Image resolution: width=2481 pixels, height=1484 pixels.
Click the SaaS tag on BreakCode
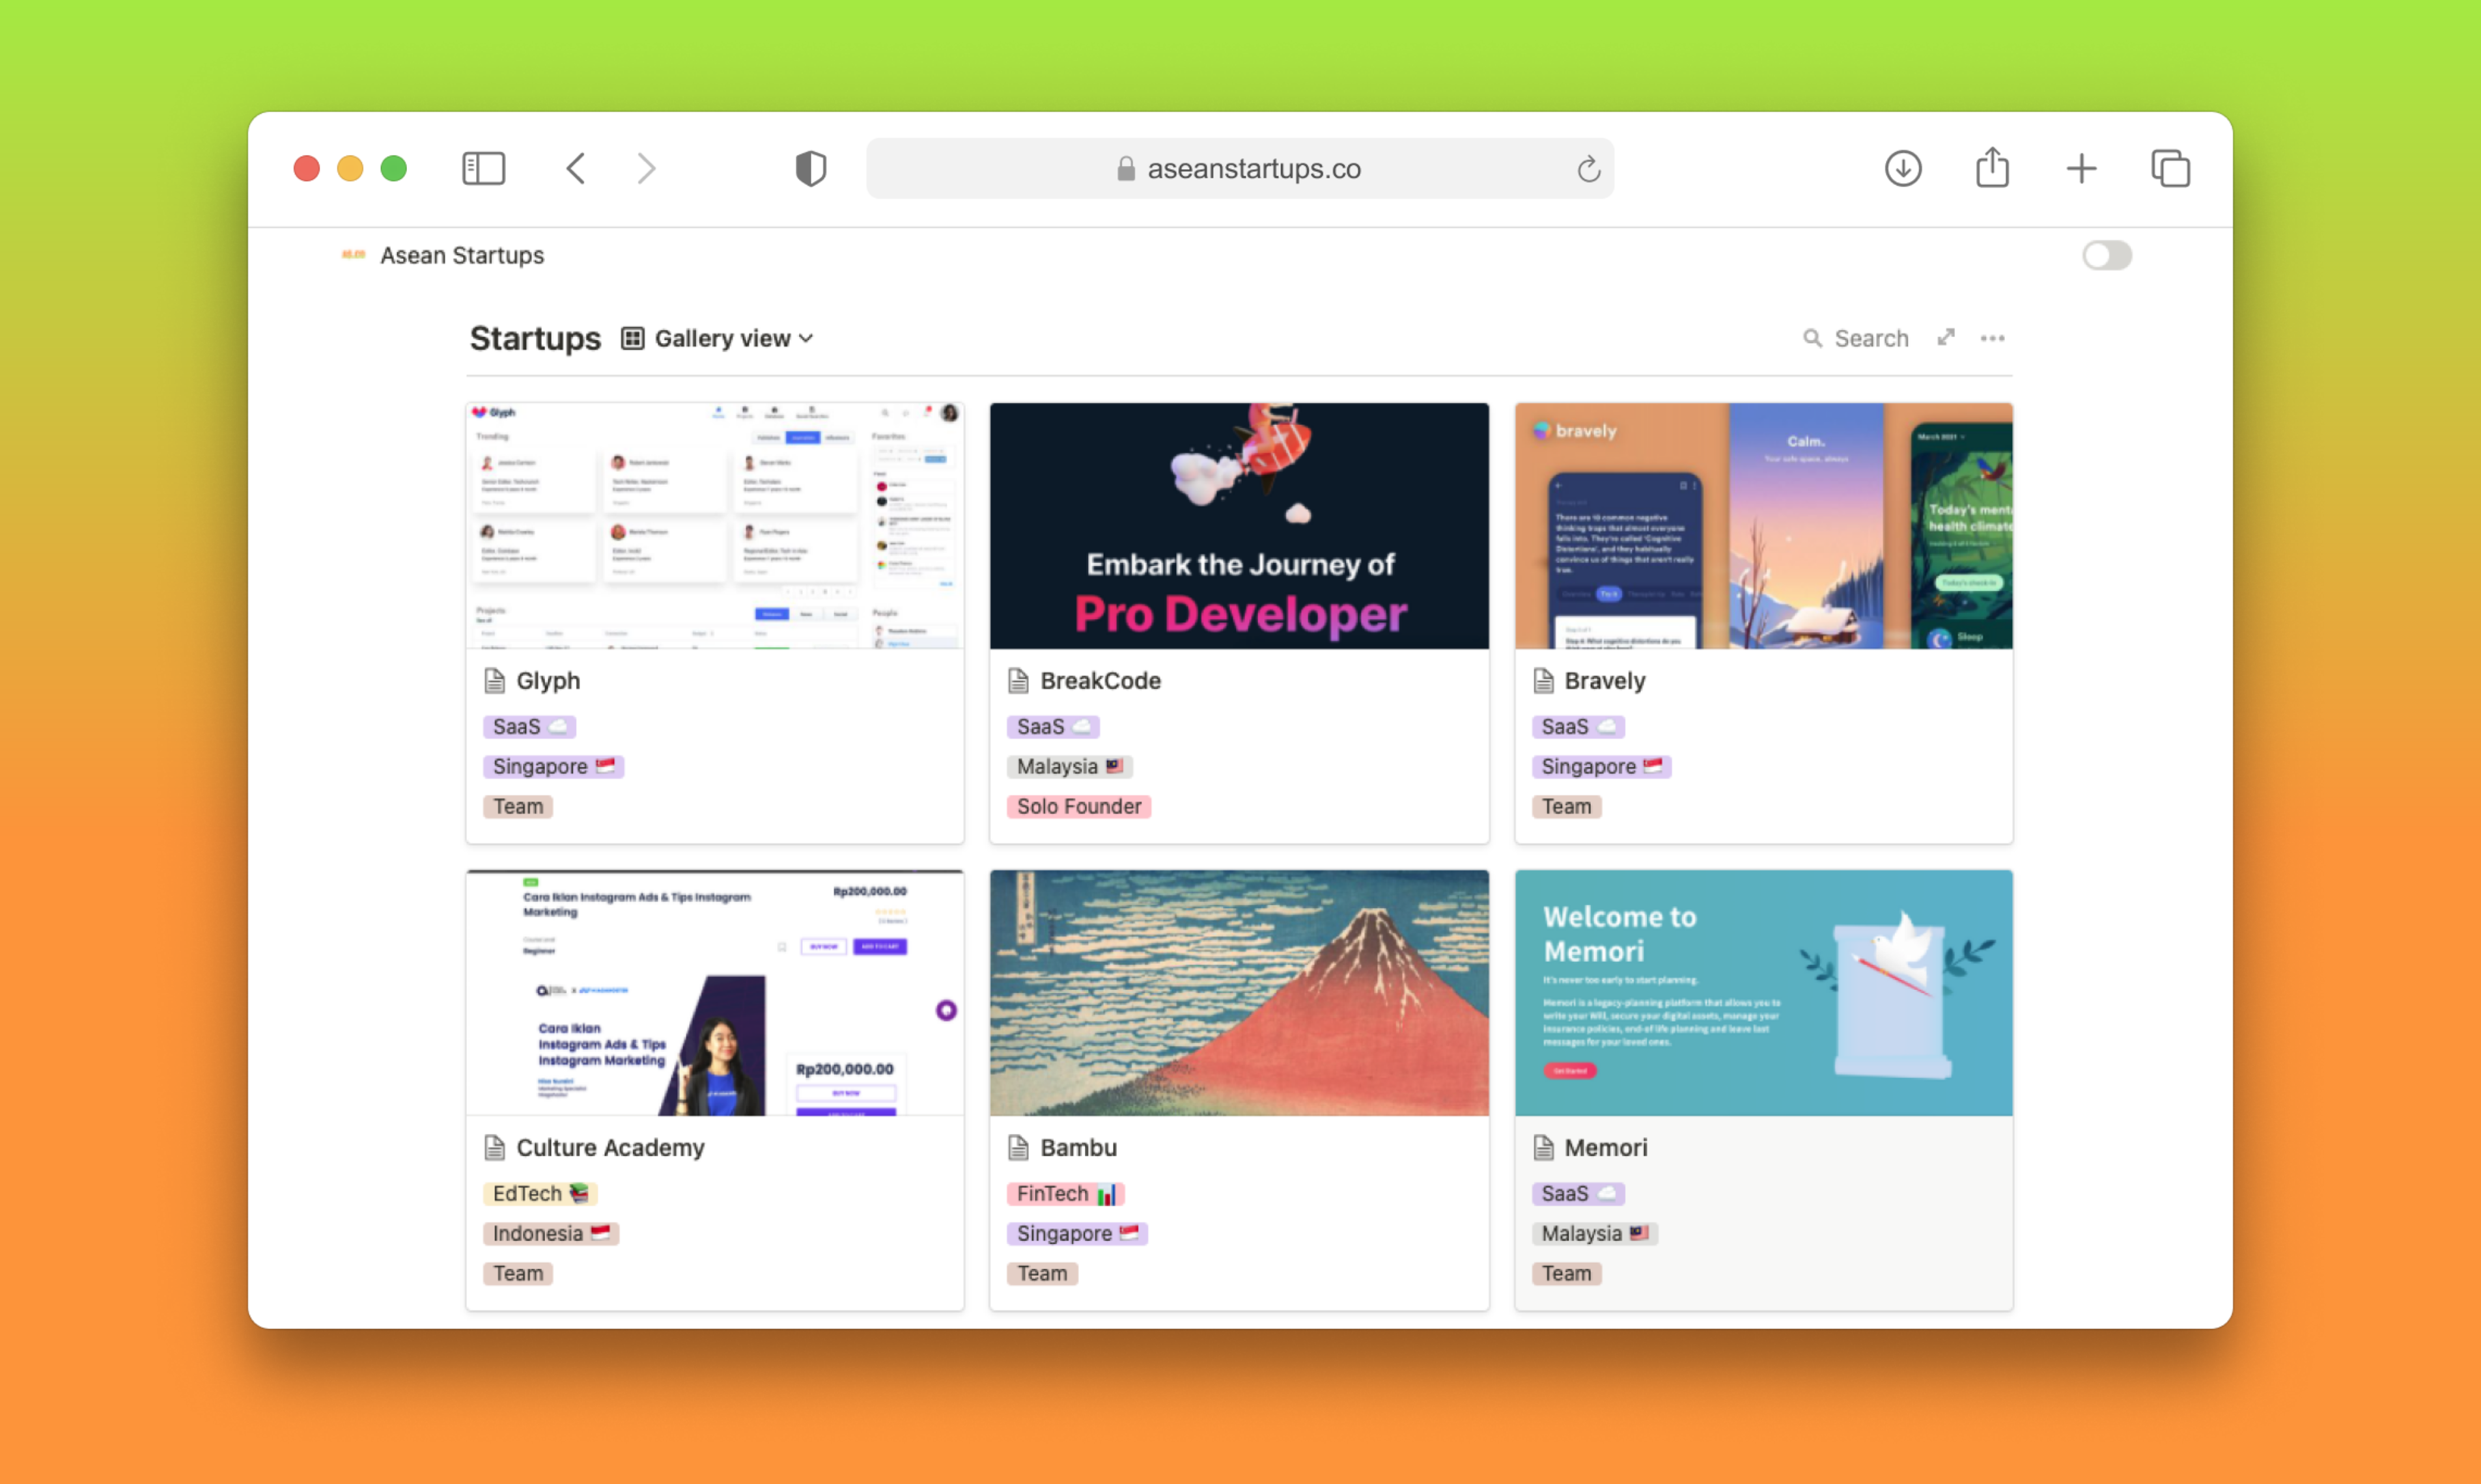tap(1054, 726)
